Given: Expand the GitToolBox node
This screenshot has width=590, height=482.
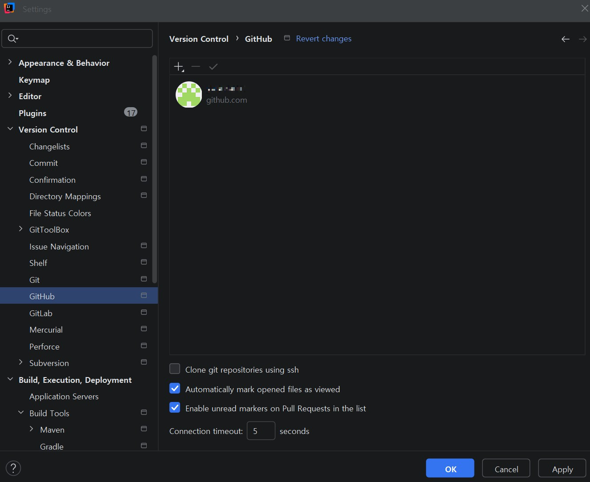Looking at the screenshot, I should click(x=20, y=229).
